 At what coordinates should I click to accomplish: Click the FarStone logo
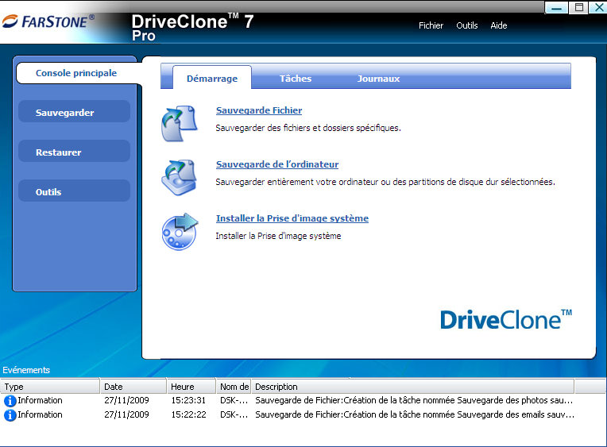pos(48,21)
